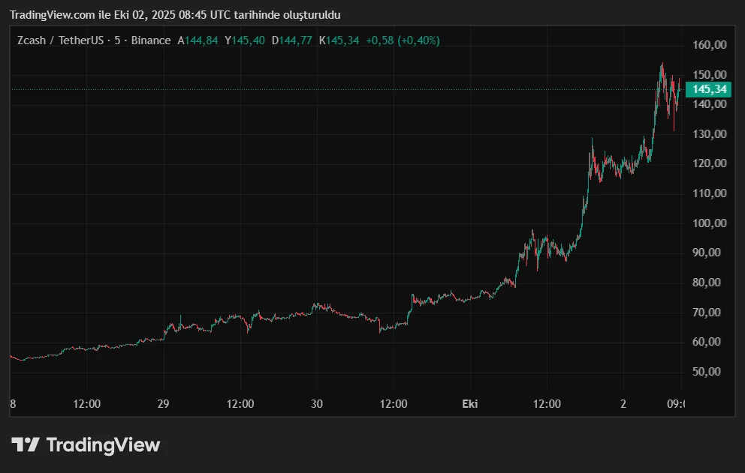Viewport: 745px width, 473px height.
Task: Select the 30 date label on time axis
Action: pyautogui.click(x=317, y=404)
